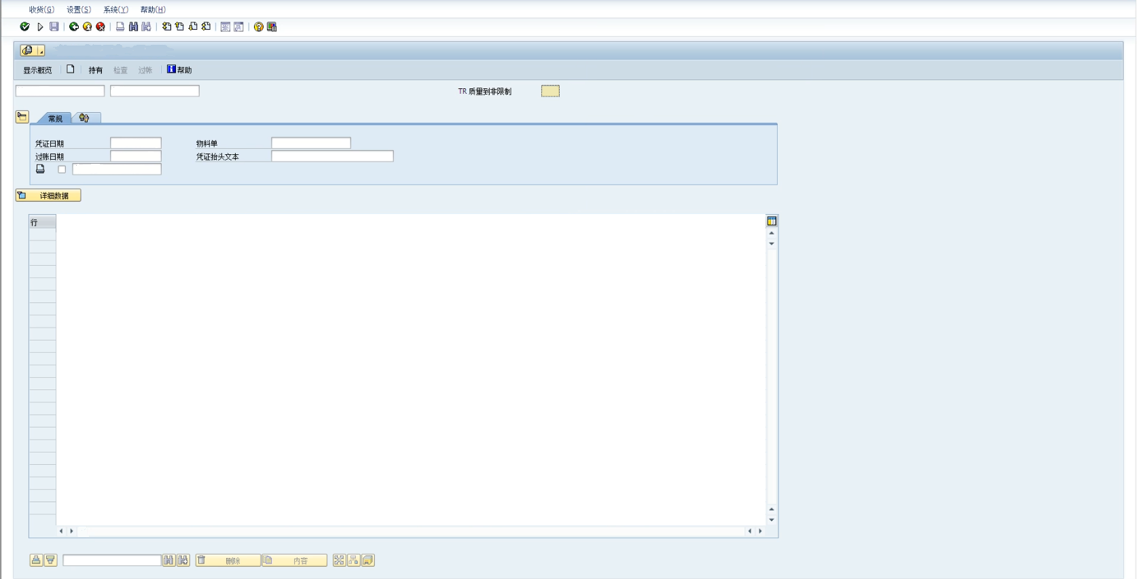
Task: Click the table column settings icon
Action: point(772,221)
